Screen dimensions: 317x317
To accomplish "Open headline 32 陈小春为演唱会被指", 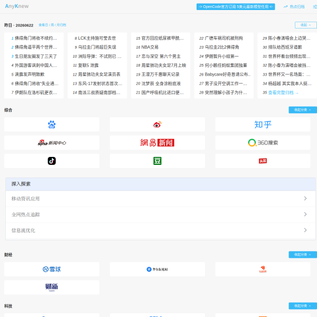I will click(290, 66).
